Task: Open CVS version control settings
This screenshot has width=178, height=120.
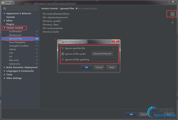Action: tap(11, 53)
